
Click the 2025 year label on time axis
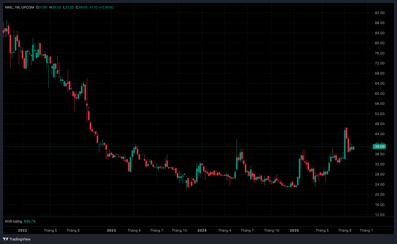tap(294, 230)
